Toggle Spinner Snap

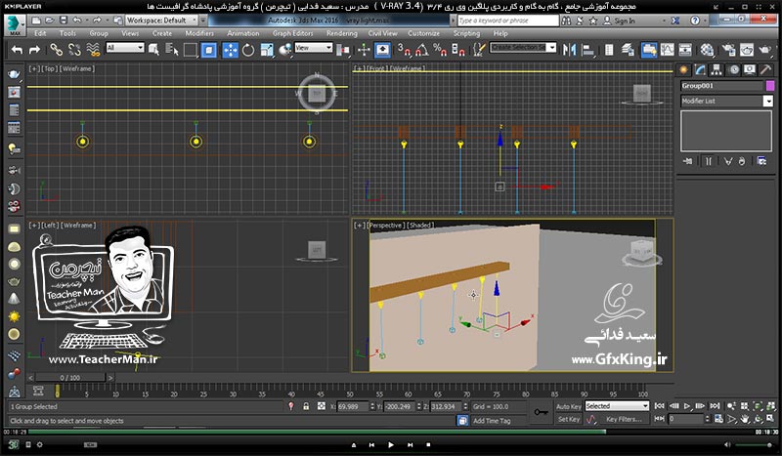point(457,50)
